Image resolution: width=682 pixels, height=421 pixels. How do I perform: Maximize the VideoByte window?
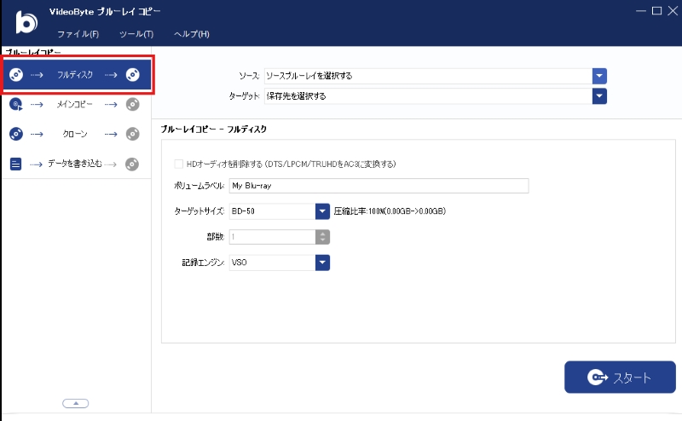click(656, 11)
